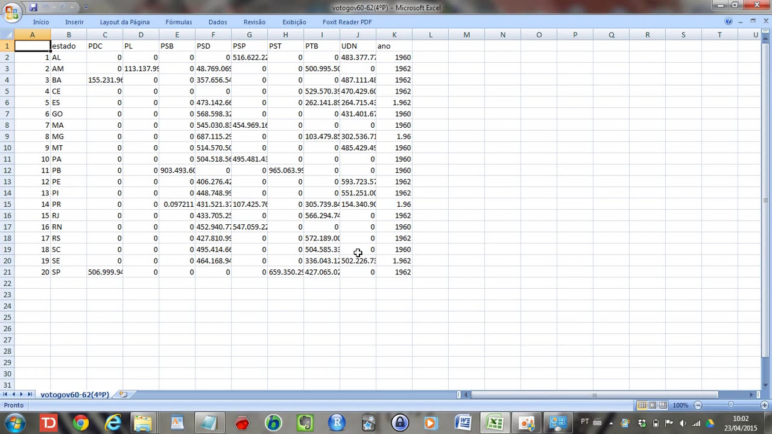Select cell with value 0.097211
This screenshot has height=434, width=772.
177,204
